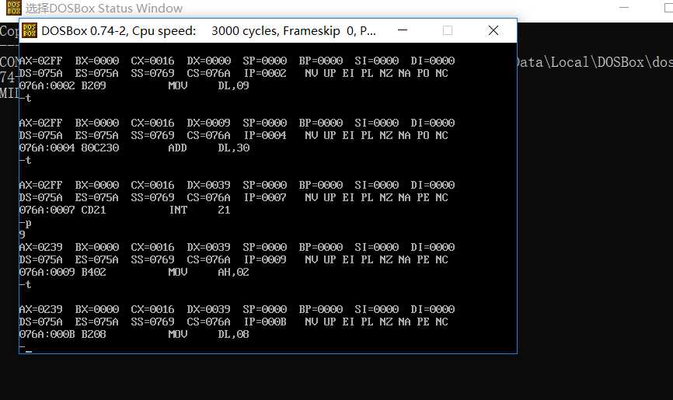Close the DOSBox 0.74-2 window
The width and height of the screenshot is (673, 400).
493,30
